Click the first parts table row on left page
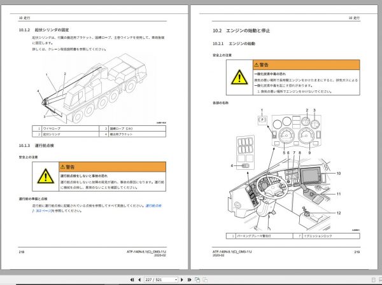Image resolution: width=382 pixels, height=285 pixels. (x=99, y=129)
